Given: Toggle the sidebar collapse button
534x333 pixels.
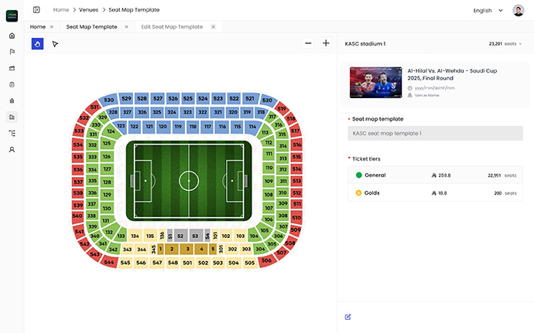Looking at the screenshot, I should [36, 10].
